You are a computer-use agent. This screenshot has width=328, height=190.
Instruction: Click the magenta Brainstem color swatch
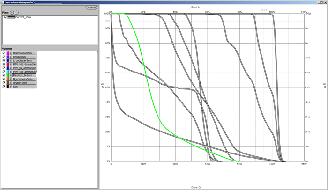coord(7,53)
